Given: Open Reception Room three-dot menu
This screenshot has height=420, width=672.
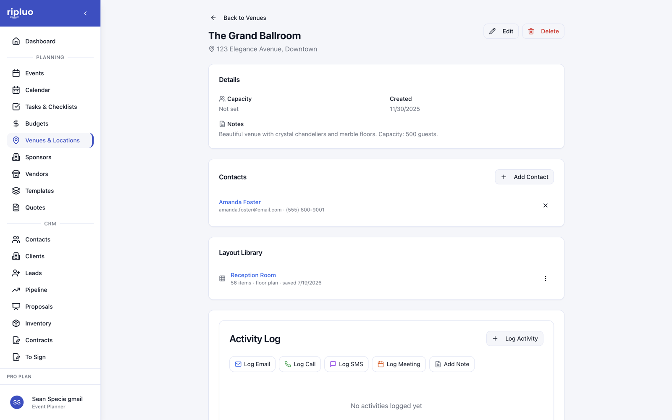Looking at the screenshot, I should (545, 278).
